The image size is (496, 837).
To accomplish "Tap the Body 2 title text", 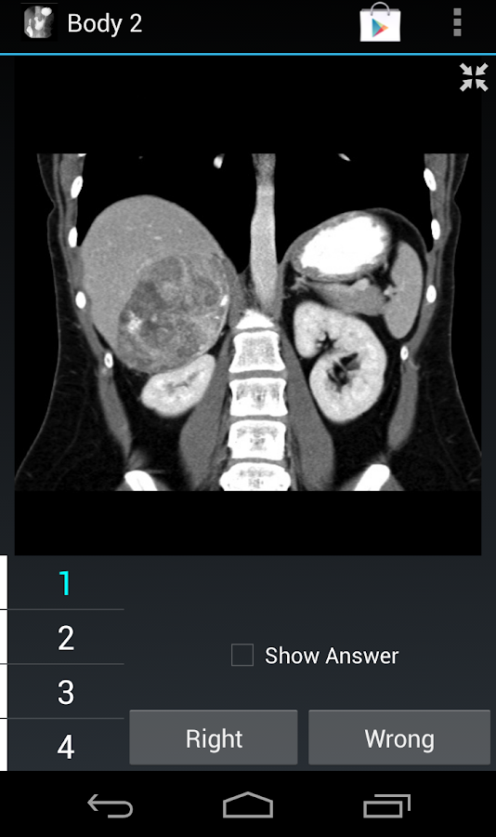I will point(105,23).
